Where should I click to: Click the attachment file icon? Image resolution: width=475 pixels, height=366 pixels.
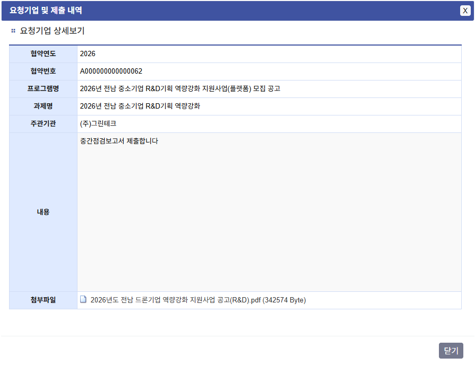pyautogui.click(x=83, y=299)
